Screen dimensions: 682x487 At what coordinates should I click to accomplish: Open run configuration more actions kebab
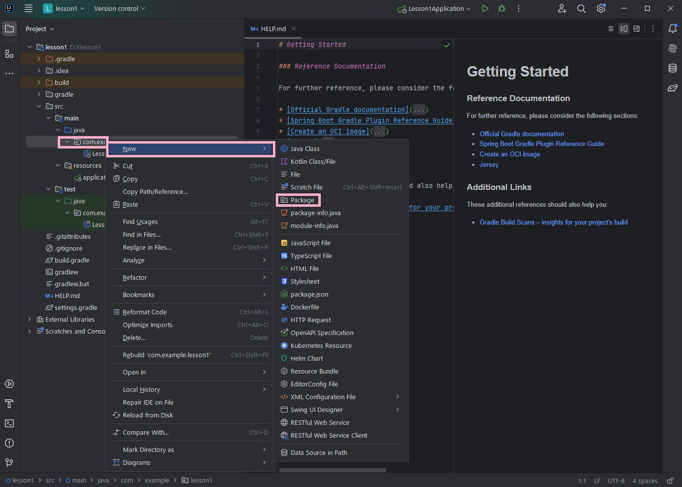pyautogui.click(x=519, y=8)
